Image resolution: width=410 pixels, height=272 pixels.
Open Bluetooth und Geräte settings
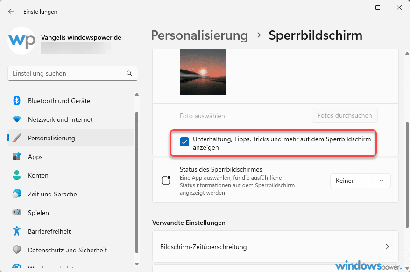coord(71,101)
